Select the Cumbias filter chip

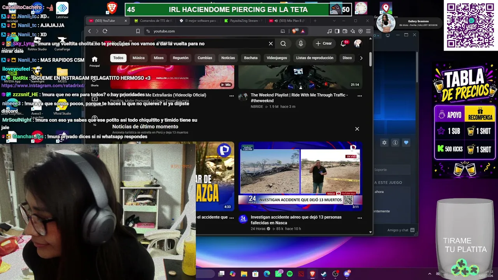click(205, 58)
